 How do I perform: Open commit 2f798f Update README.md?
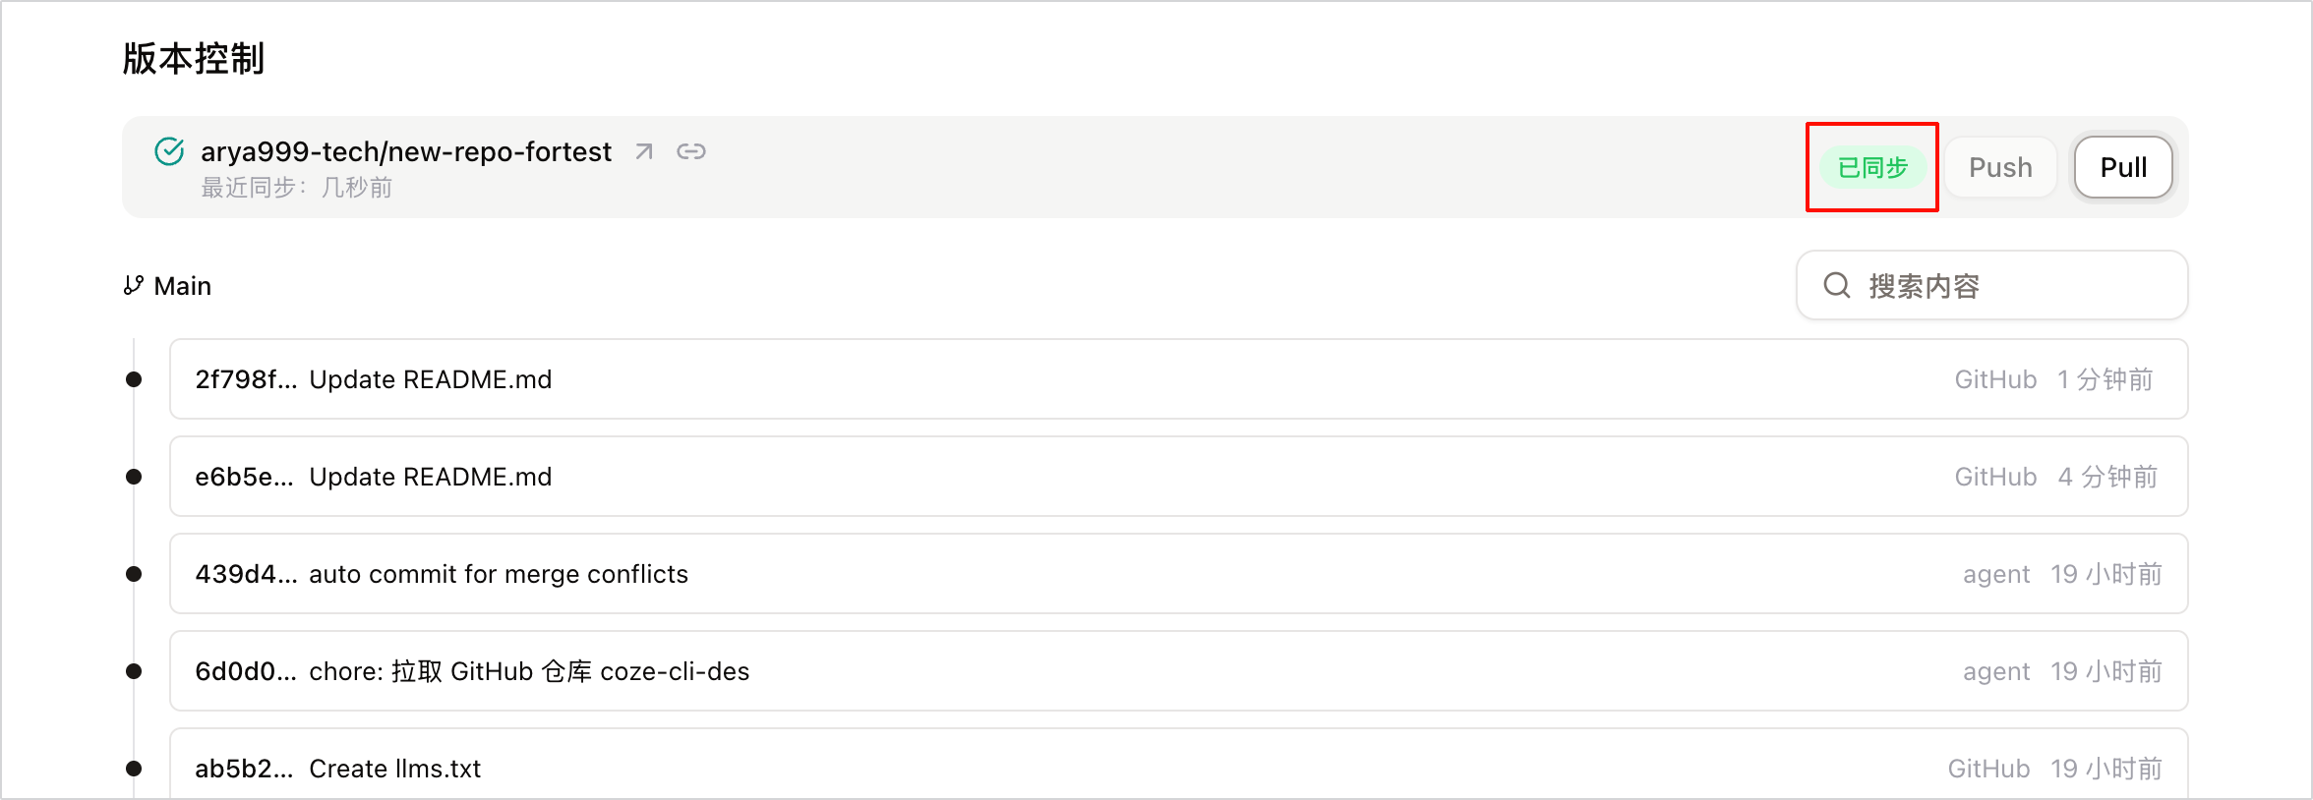pos(1178,379)
